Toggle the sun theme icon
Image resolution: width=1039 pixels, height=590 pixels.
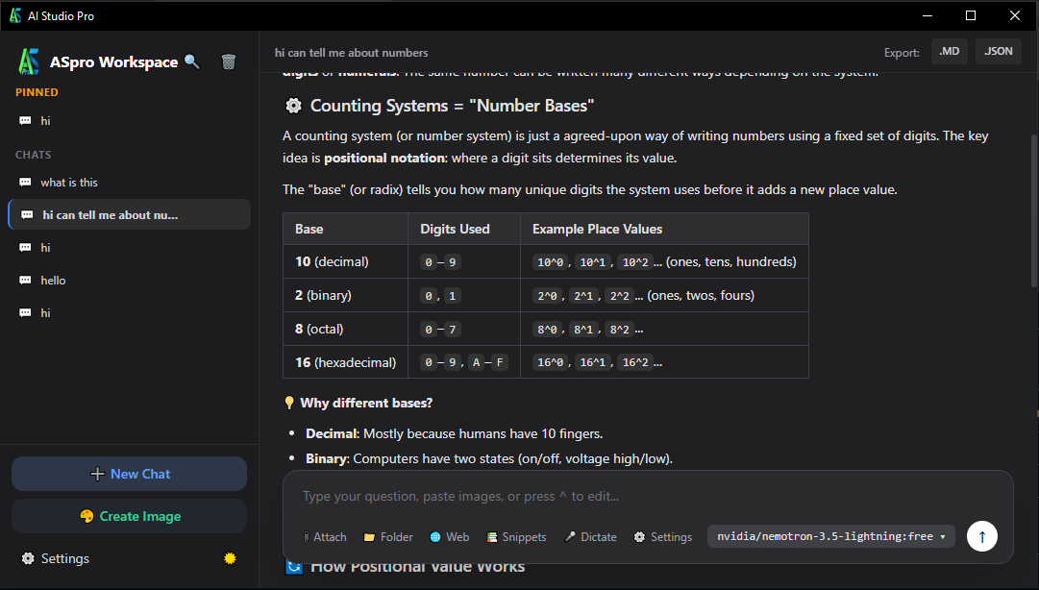(230, 558)
